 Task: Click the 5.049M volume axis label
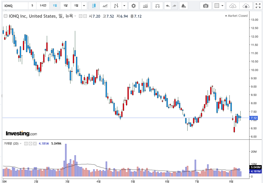coord(256,167)
